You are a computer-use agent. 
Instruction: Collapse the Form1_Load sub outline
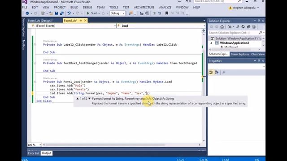pos(35,82)
